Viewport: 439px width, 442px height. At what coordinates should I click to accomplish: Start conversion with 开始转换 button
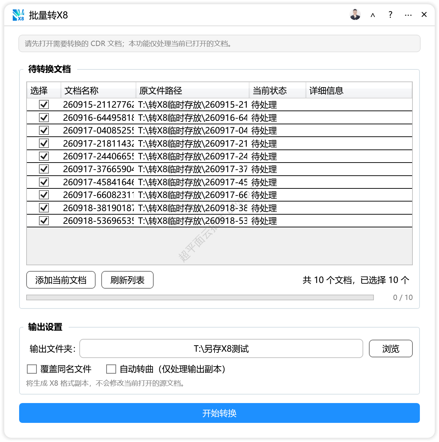pyautogui.click(x=219, y=413)
